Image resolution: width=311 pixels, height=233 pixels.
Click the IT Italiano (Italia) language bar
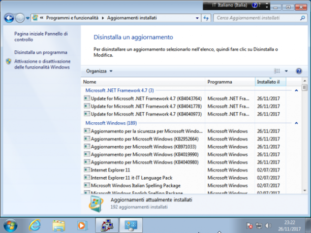pyautogui.click(x=230, y=5)
